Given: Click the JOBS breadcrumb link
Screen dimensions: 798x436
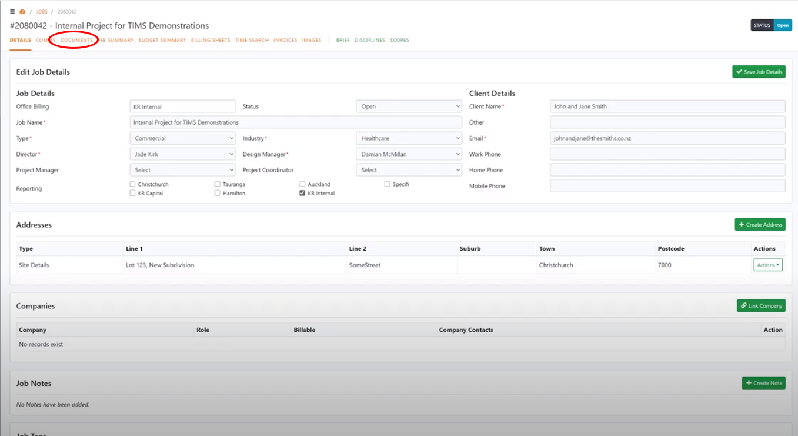Looking at the screenshot, I should click(41, 11).
